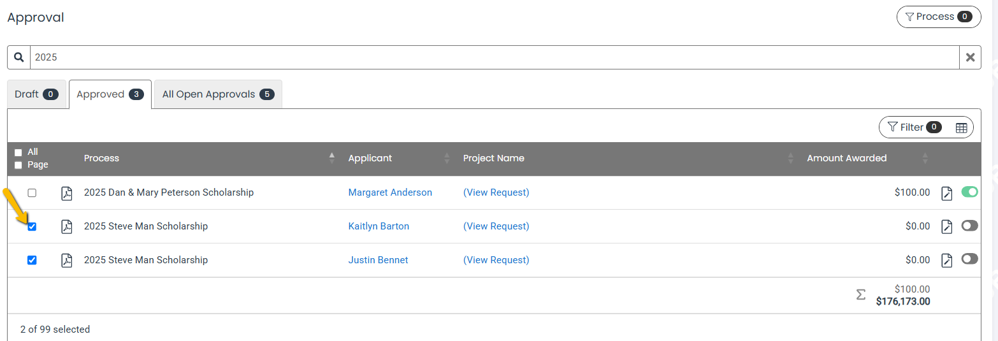
Task: Click edit document icon in Margaret Anderson row
Action: click(x=947, y=193)
